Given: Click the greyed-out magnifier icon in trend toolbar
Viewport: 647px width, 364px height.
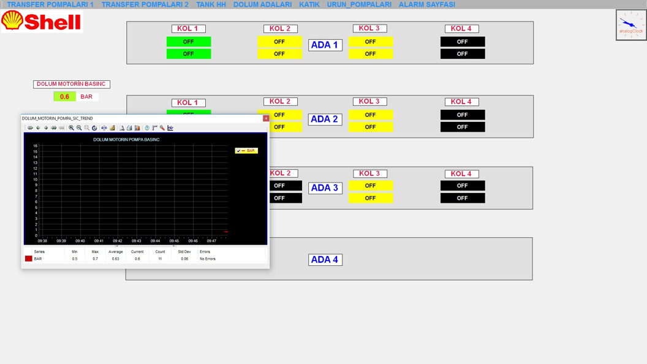Looking at the screenshot, I should click(x=86, y=128).
